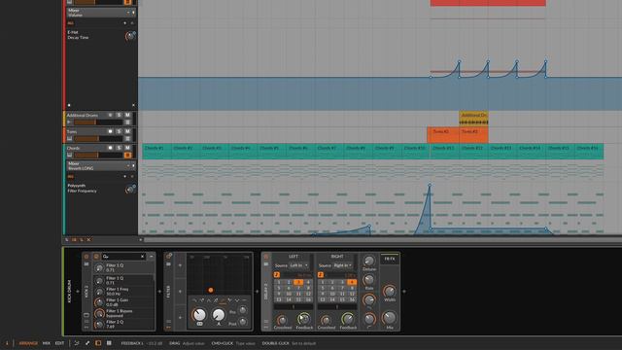Image resolution: width=622 pixels, height=350 pixels.
Task: Adjust the Delay-2 Rate knob
Action: point(369,280)
